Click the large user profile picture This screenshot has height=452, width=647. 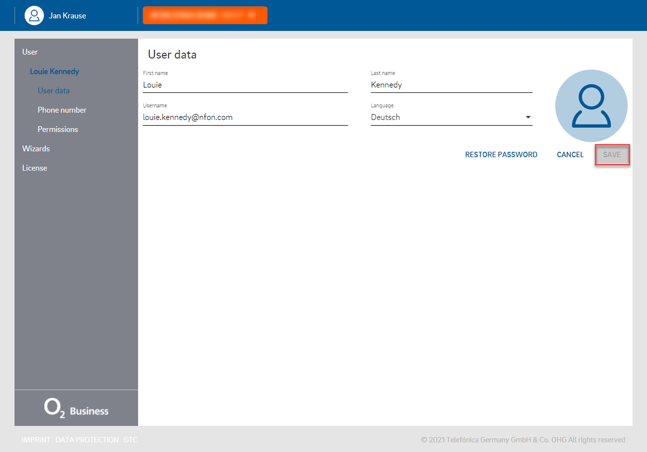(x=591, y=106)
